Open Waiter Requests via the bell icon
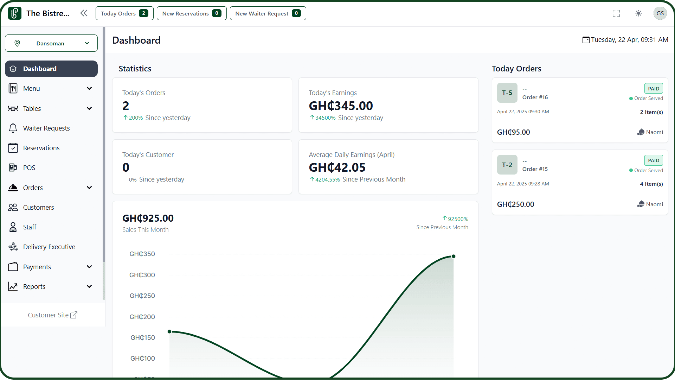The width and height of the screenshot is (675, 380). (13, 128)
